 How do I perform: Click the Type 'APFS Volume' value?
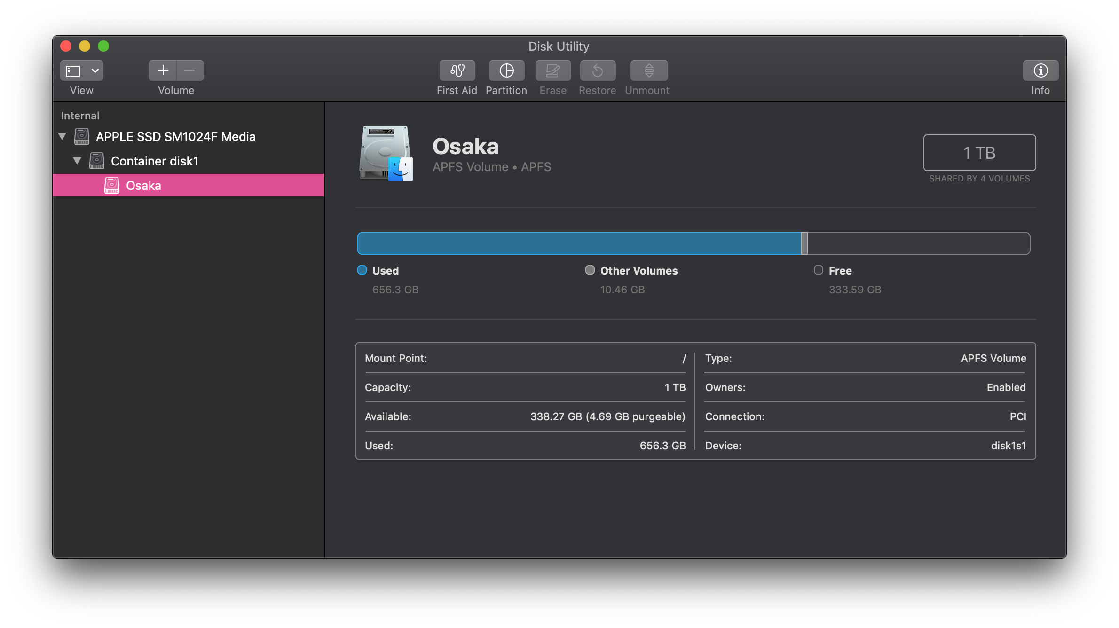(993, 358)
